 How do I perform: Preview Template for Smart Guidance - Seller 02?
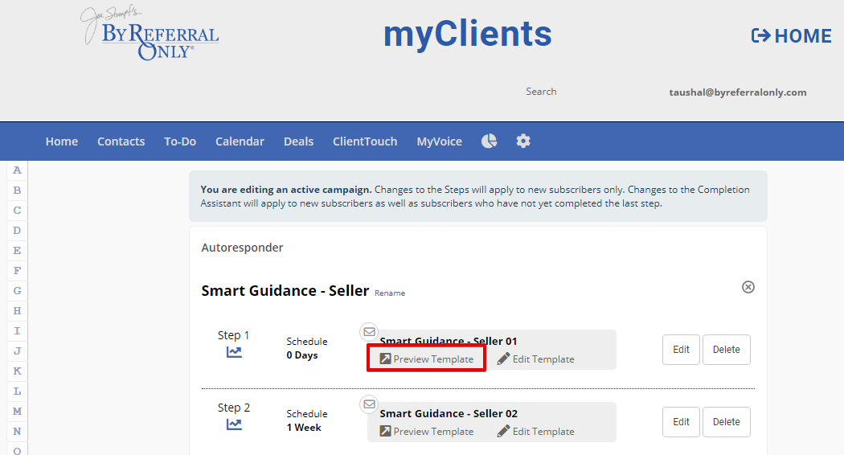click(x=427, y=432)
